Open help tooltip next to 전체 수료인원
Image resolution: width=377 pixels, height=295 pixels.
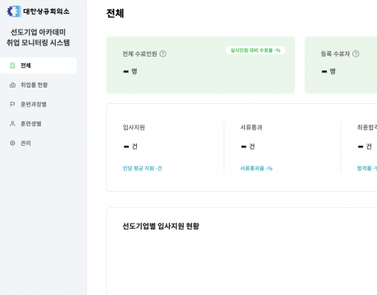(163, 54)
